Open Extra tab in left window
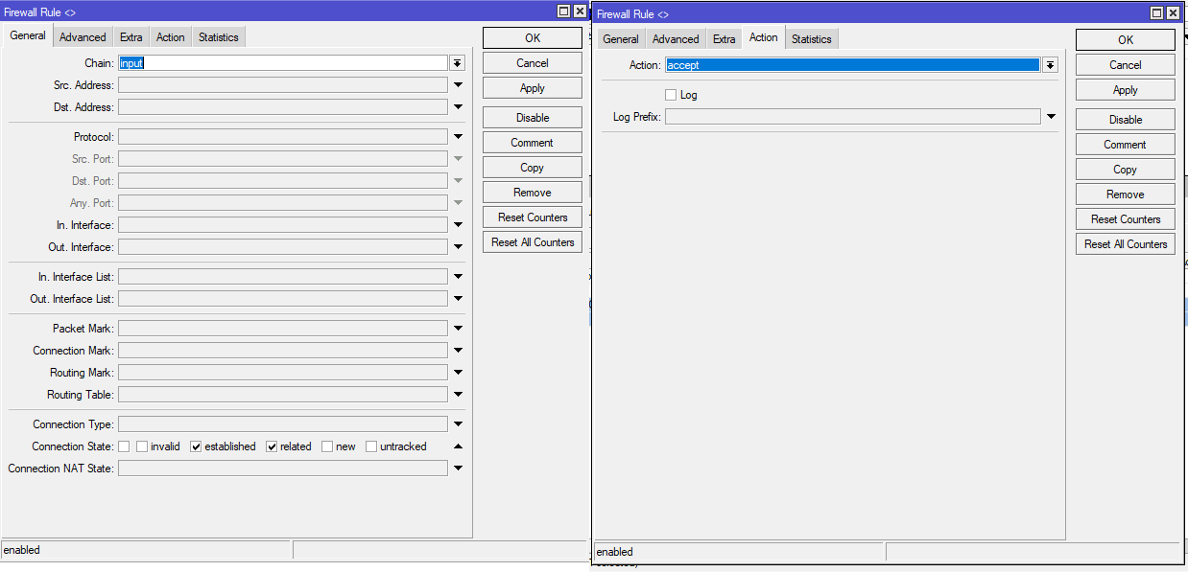The image size is (1188, 572). [131, 37]
